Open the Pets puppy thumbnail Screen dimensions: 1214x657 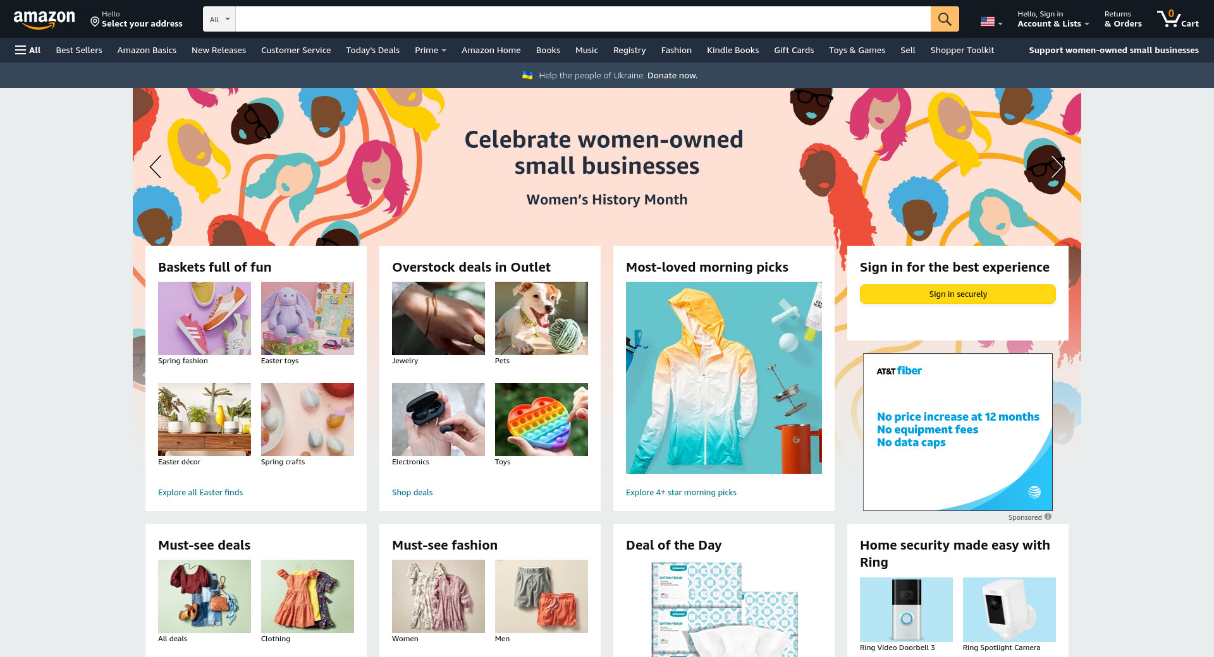[541, 318]
